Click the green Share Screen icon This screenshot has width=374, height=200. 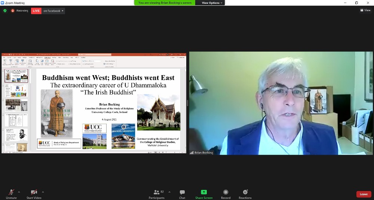[204, 192]
